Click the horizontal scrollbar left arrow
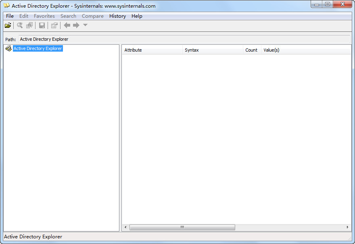 [x=125, y=227]
